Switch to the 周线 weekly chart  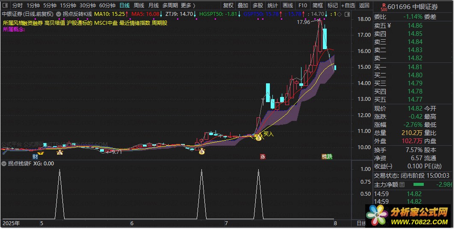139,6
